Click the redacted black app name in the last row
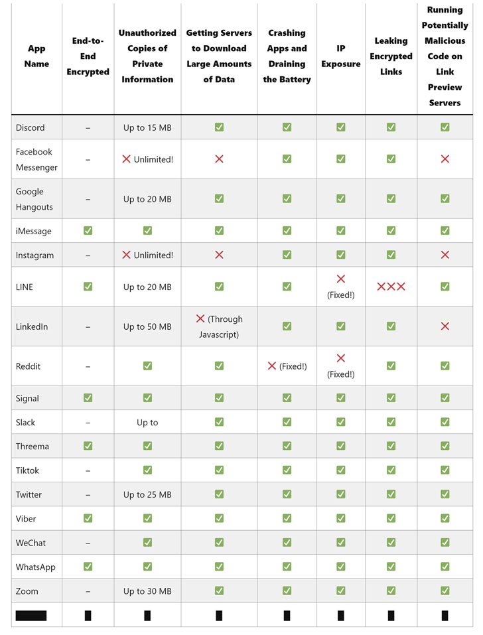 31,615
